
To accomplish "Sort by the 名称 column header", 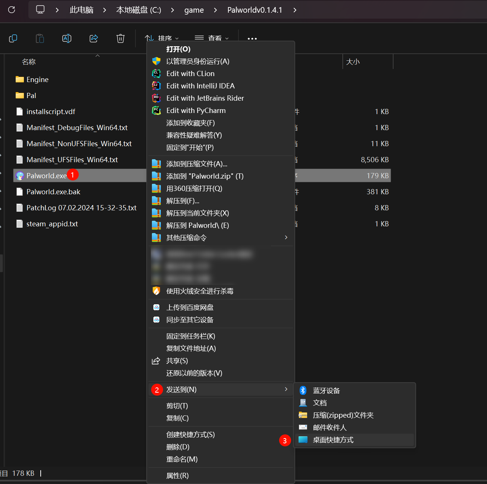I will (x=29, y=62).
